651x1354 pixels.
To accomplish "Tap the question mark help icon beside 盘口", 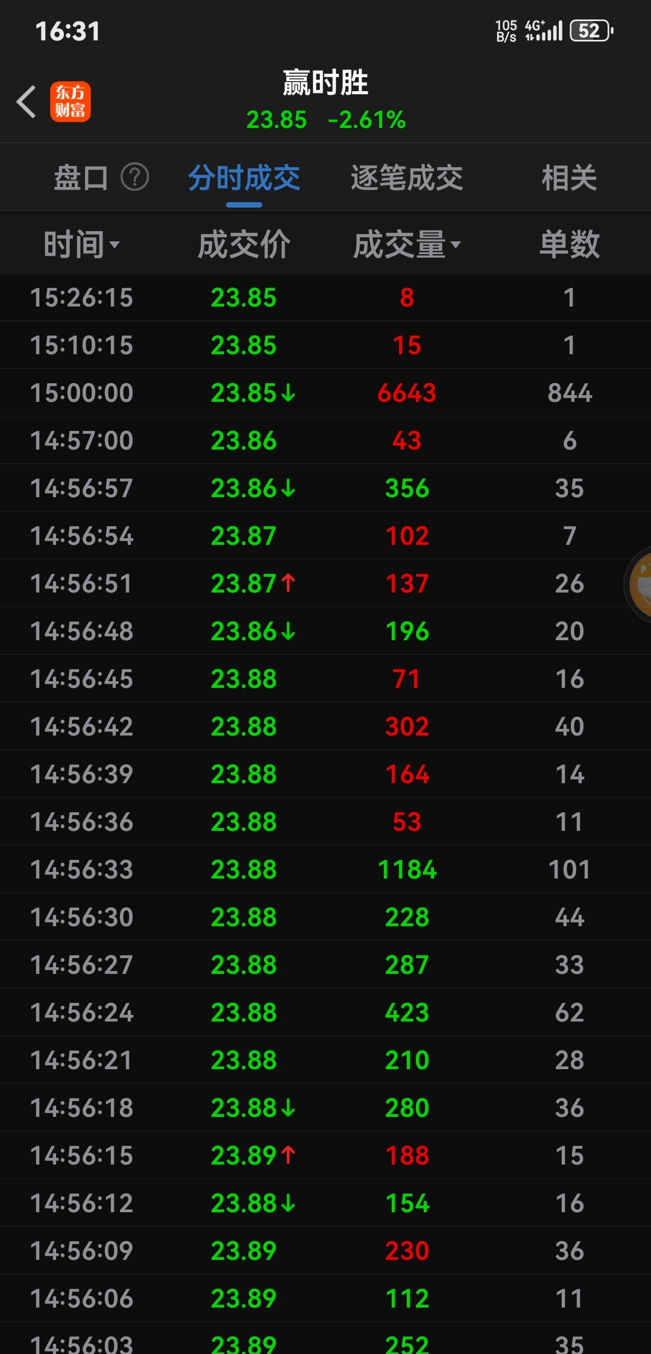I will 135,177.
